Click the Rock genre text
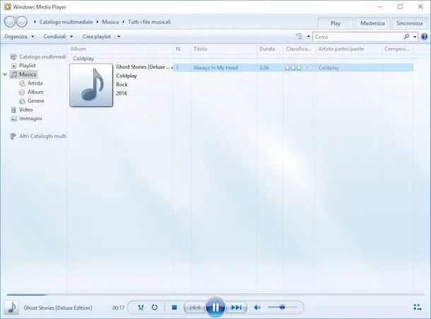Viewport: 431px width, 319px height. tap(122, 84)
